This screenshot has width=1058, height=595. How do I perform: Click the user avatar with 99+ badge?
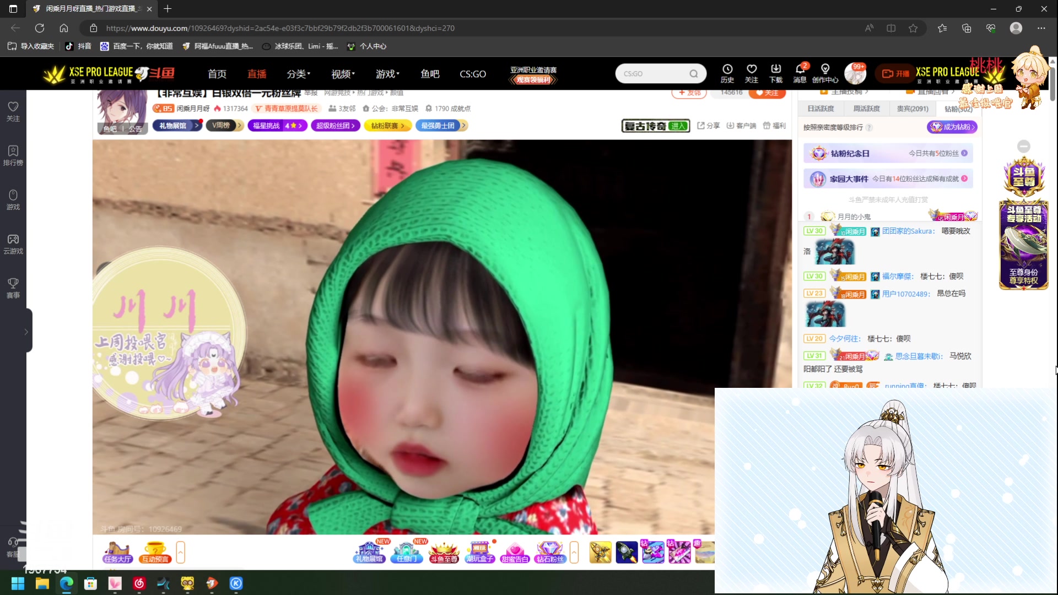855,73
